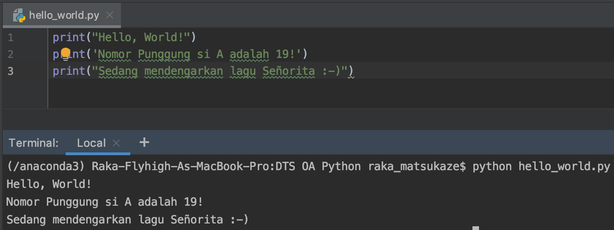Click terminal output Sedang mendengarkan lagu Señorita
This screenshot has height=230, width=614.
coord(127,219)
